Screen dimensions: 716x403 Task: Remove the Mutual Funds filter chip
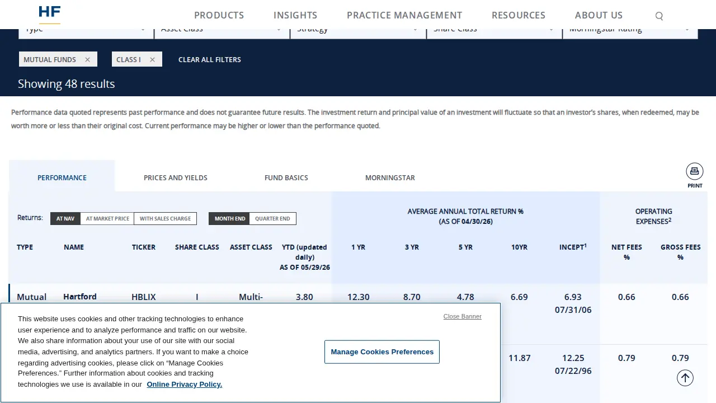click(x=87, y=59)
